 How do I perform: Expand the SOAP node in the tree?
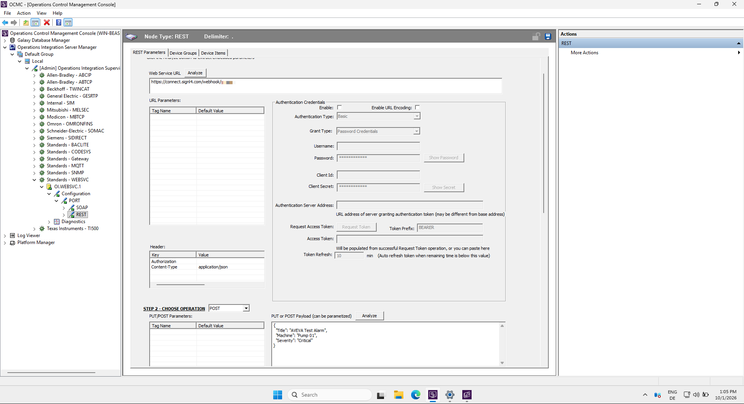point(64,208)
